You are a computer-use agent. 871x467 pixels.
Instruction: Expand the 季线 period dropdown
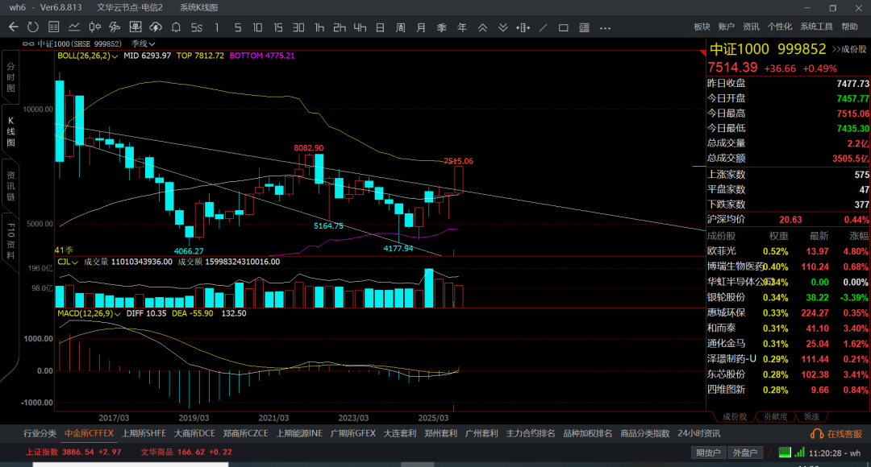pos(144,43)
